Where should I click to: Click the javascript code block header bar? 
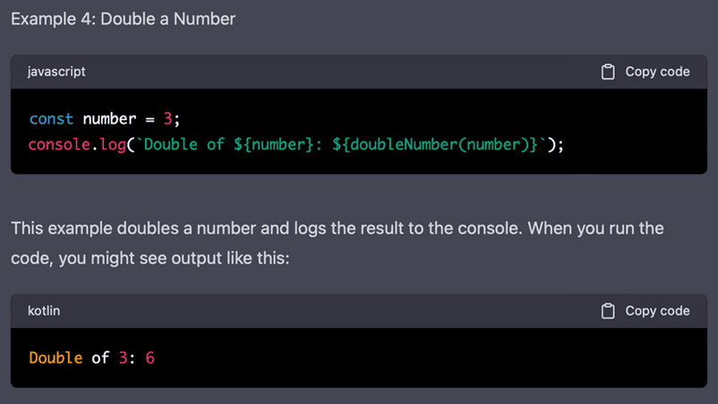point(359,72)
